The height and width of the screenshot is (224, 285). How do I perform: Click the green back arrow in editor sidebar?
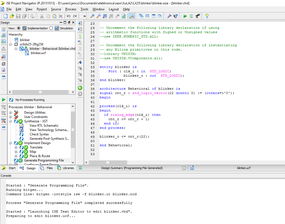[x=80, y=88]
